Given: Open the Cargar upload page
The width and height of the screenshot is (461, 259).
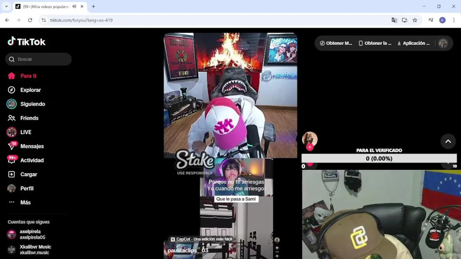Looking at the screenshot, I should (28, 174).
